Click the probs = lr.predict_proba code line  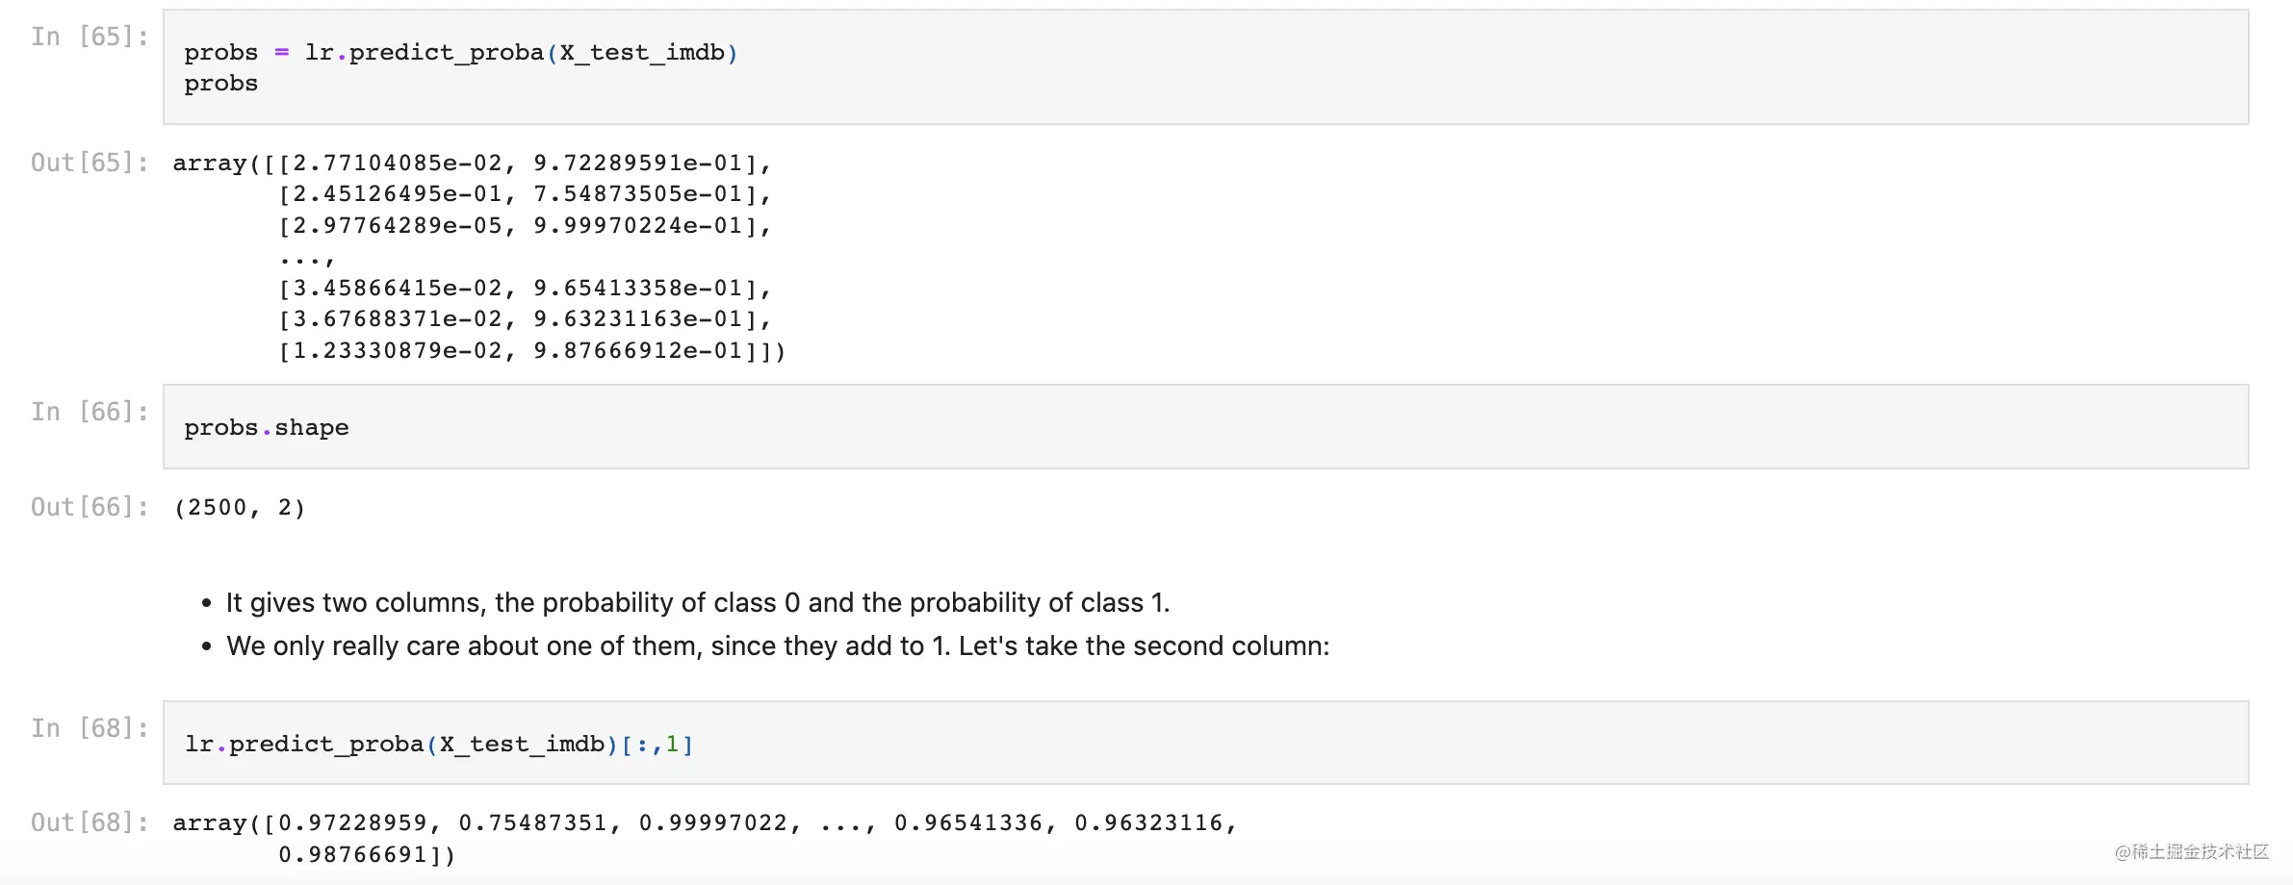point(460,53)
